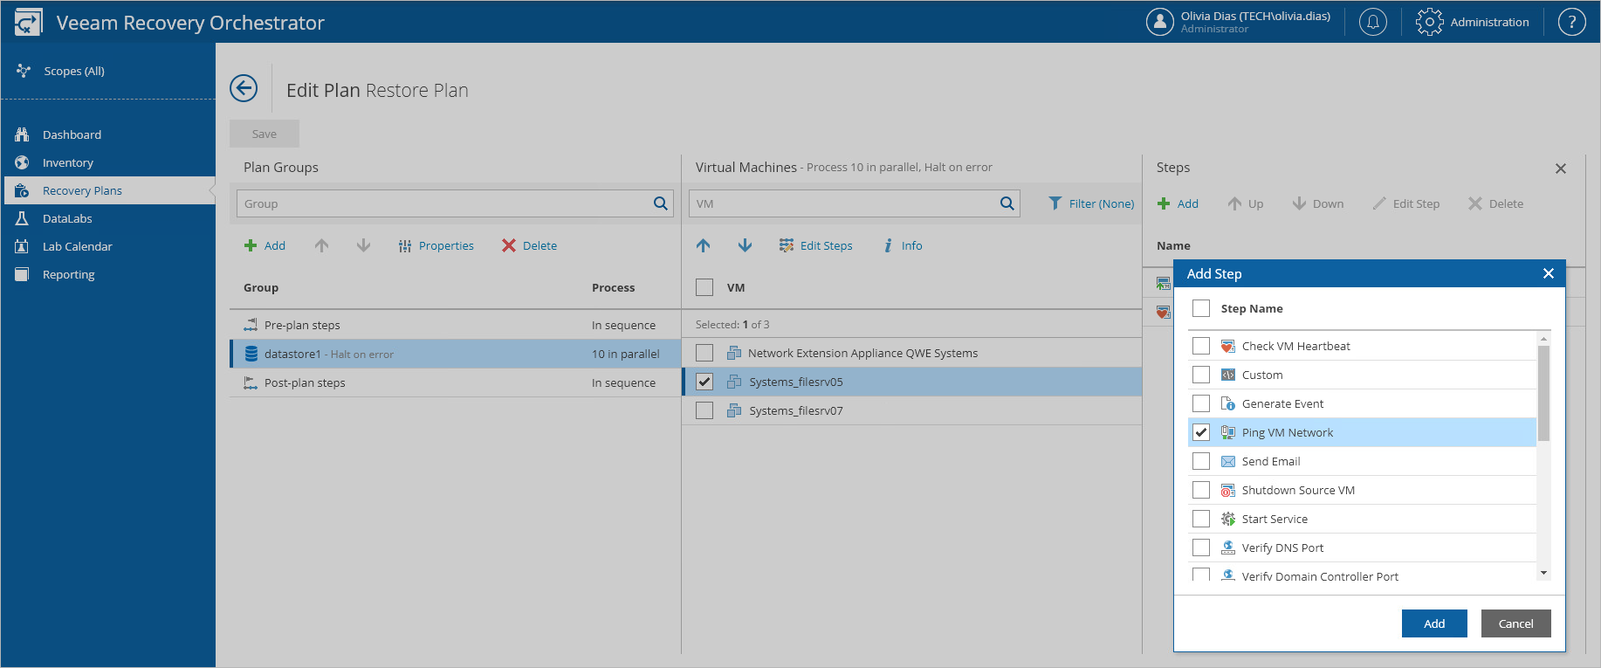Delete the selected plan group

(x=529, y=245)
